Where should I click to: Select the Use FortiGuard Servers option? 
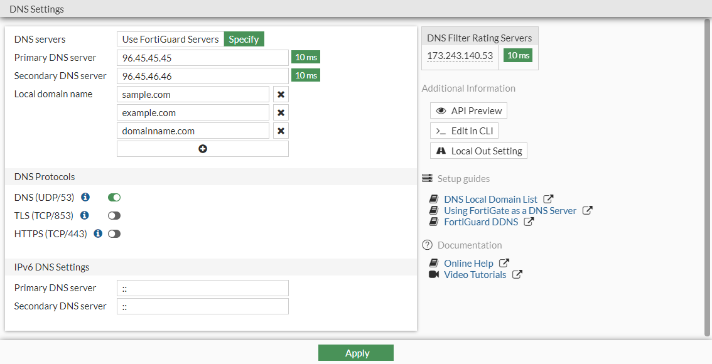pyautogui.click(x=170, y=39)
